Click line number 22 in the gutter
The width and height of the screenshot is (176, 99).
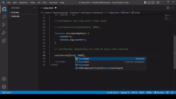click(x=44, y=34)
